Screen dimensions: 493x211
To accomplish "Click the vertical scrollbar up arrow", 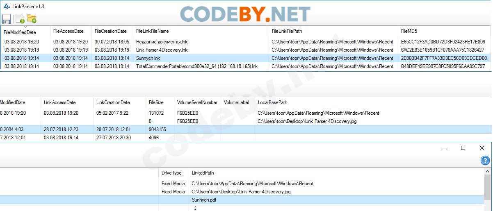I will pyautogui.click(x=488, y=171).
